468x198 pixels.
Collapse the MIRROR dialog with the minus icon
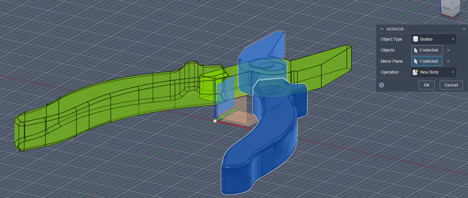point(382,29)
